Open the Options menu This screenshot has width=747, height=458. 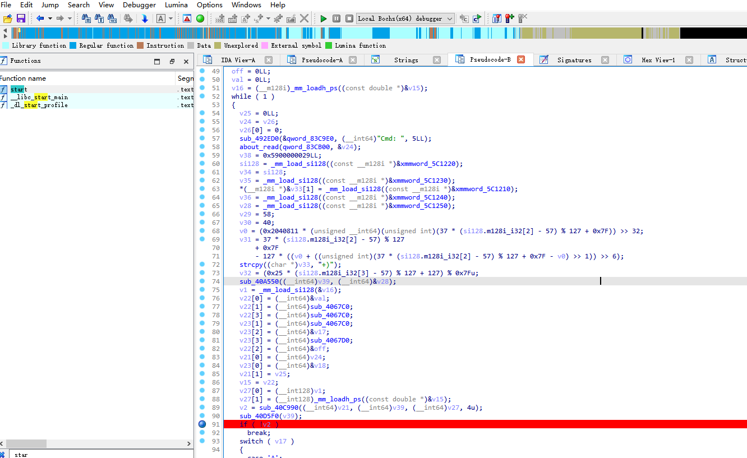point(210,4)
